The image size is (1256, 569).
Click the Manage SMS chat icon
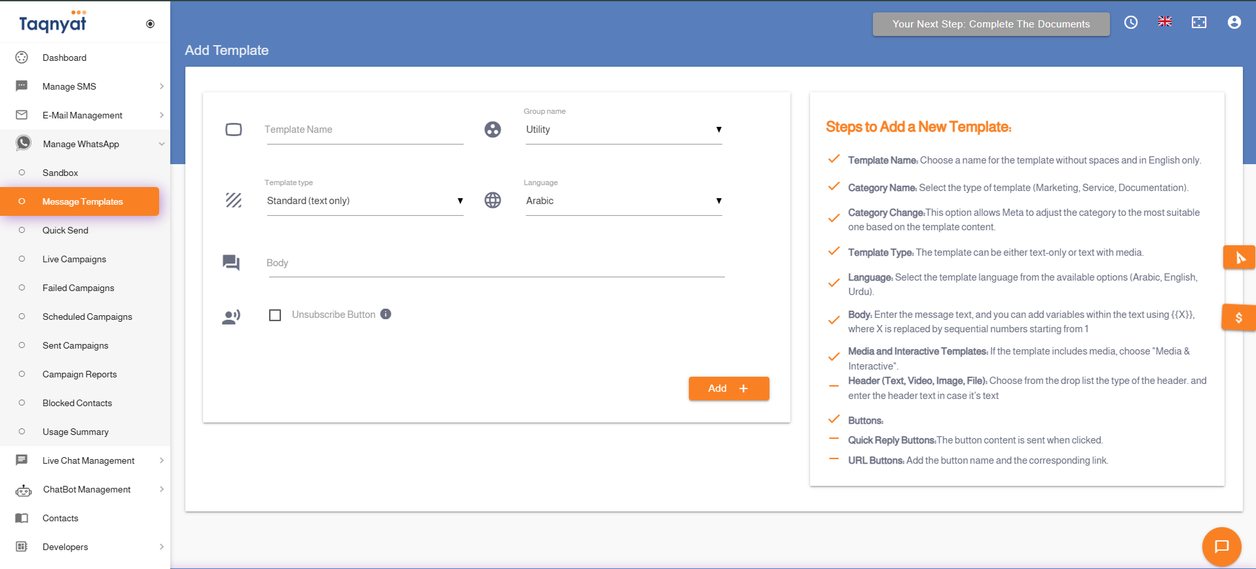point(22,86)
